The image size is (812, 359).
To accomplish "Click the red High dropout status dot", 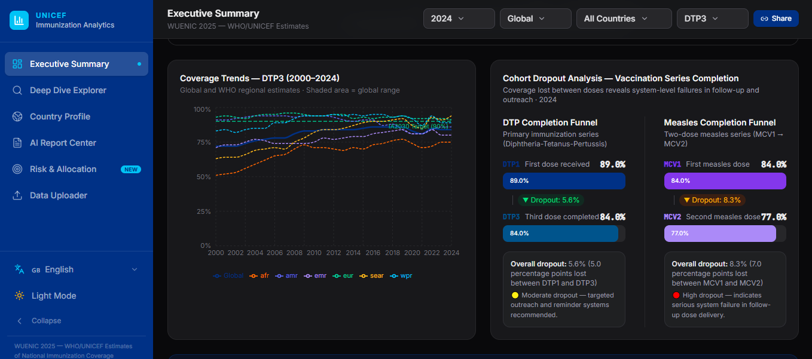I will [676, 295].
